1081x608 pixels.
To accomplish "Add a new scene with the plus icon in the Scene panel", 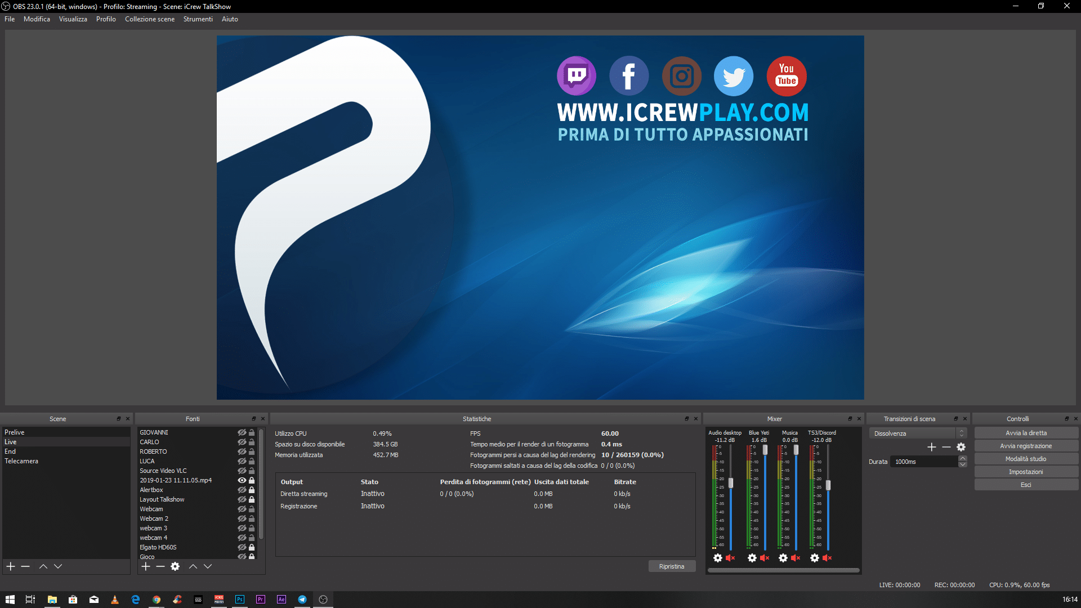I will click(11, 566).
